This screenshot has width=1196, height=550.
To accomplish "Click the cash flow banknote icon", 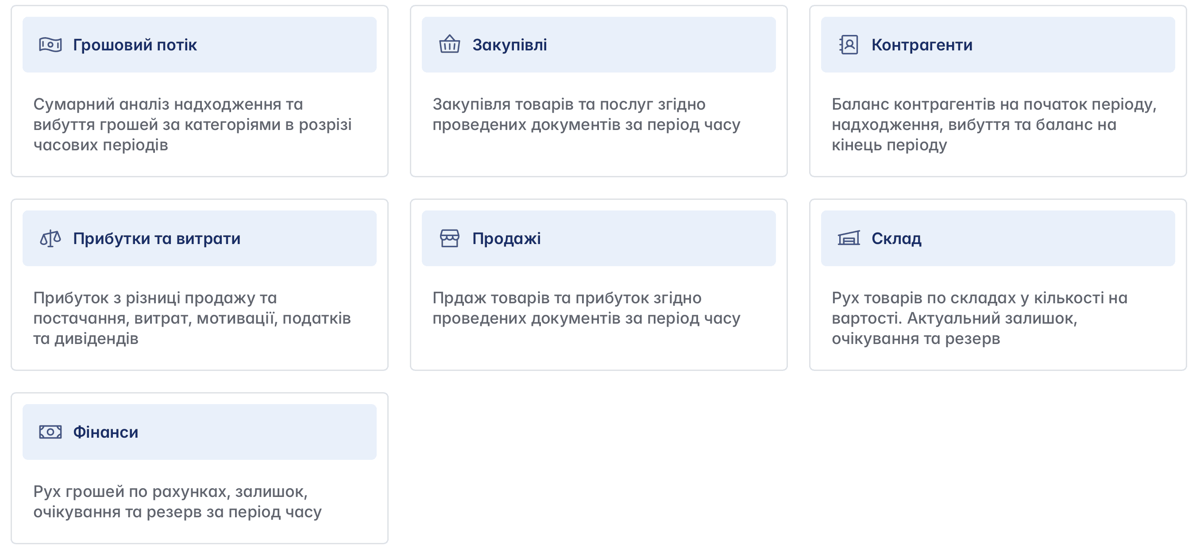I will pos(50,45).
